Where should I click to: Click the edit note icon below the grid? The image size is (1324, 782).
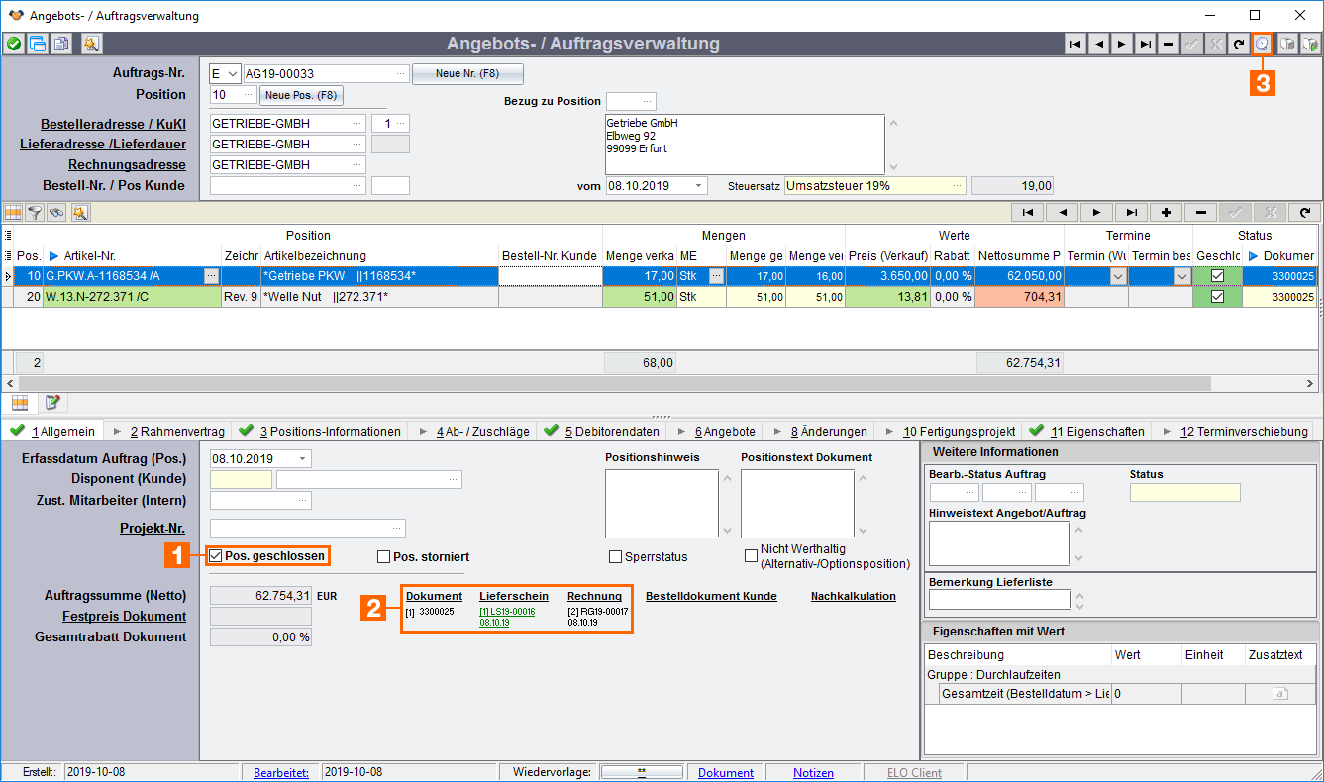[51, 402]
